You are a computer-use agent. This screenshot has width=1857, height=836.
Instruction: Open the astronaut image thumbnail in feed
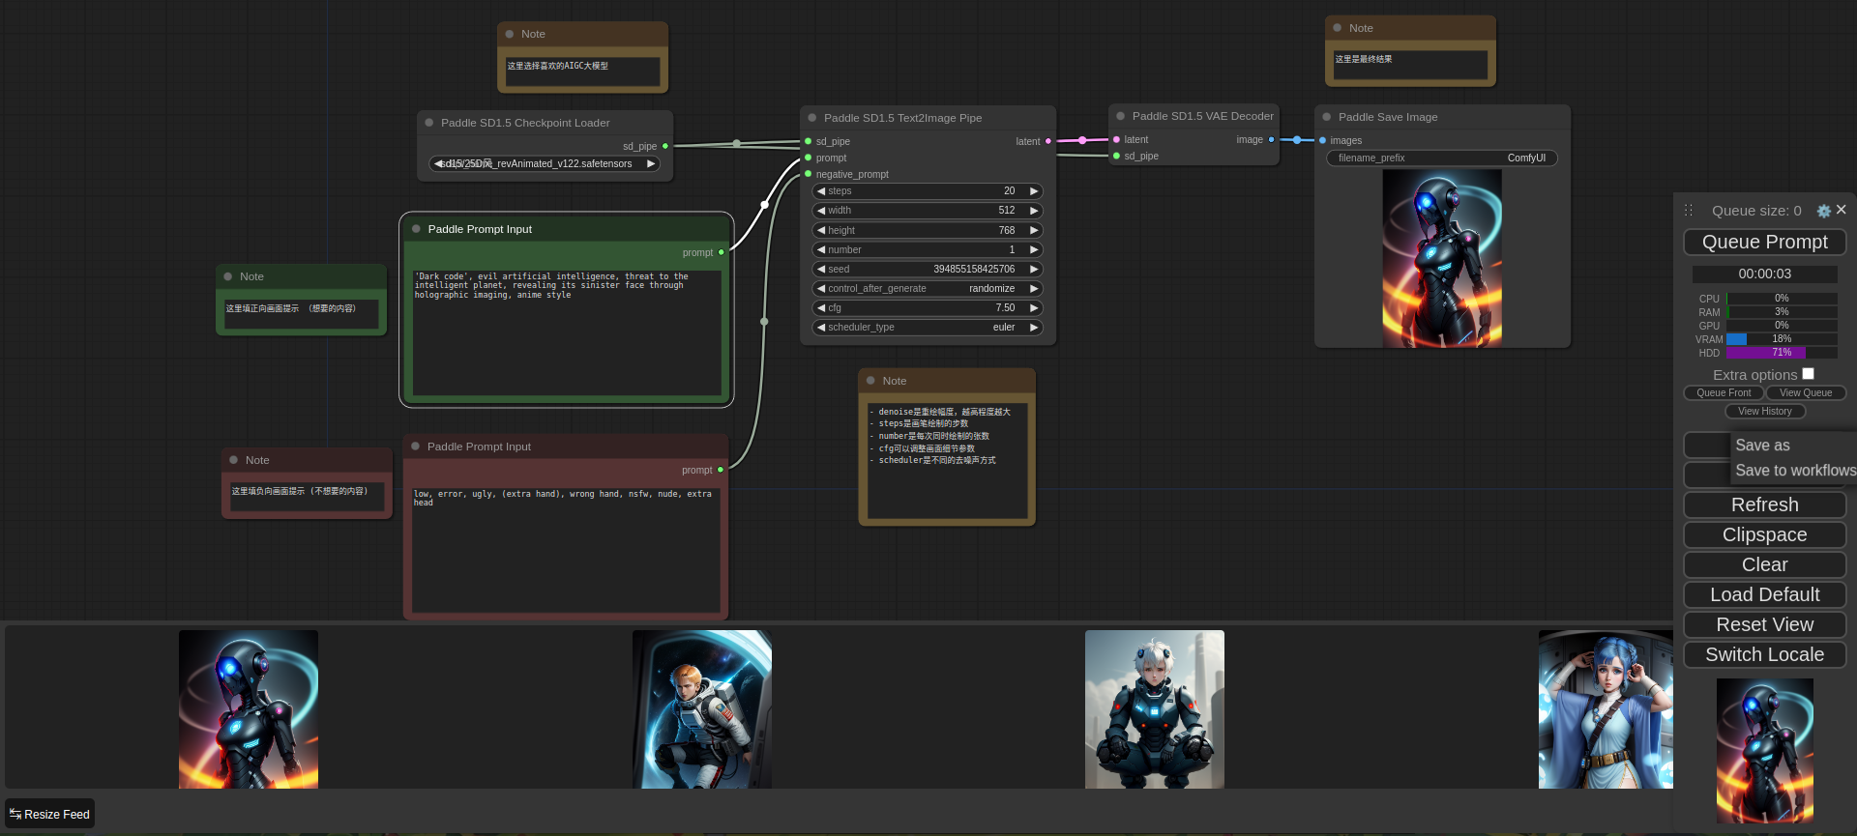click(701, 709)
